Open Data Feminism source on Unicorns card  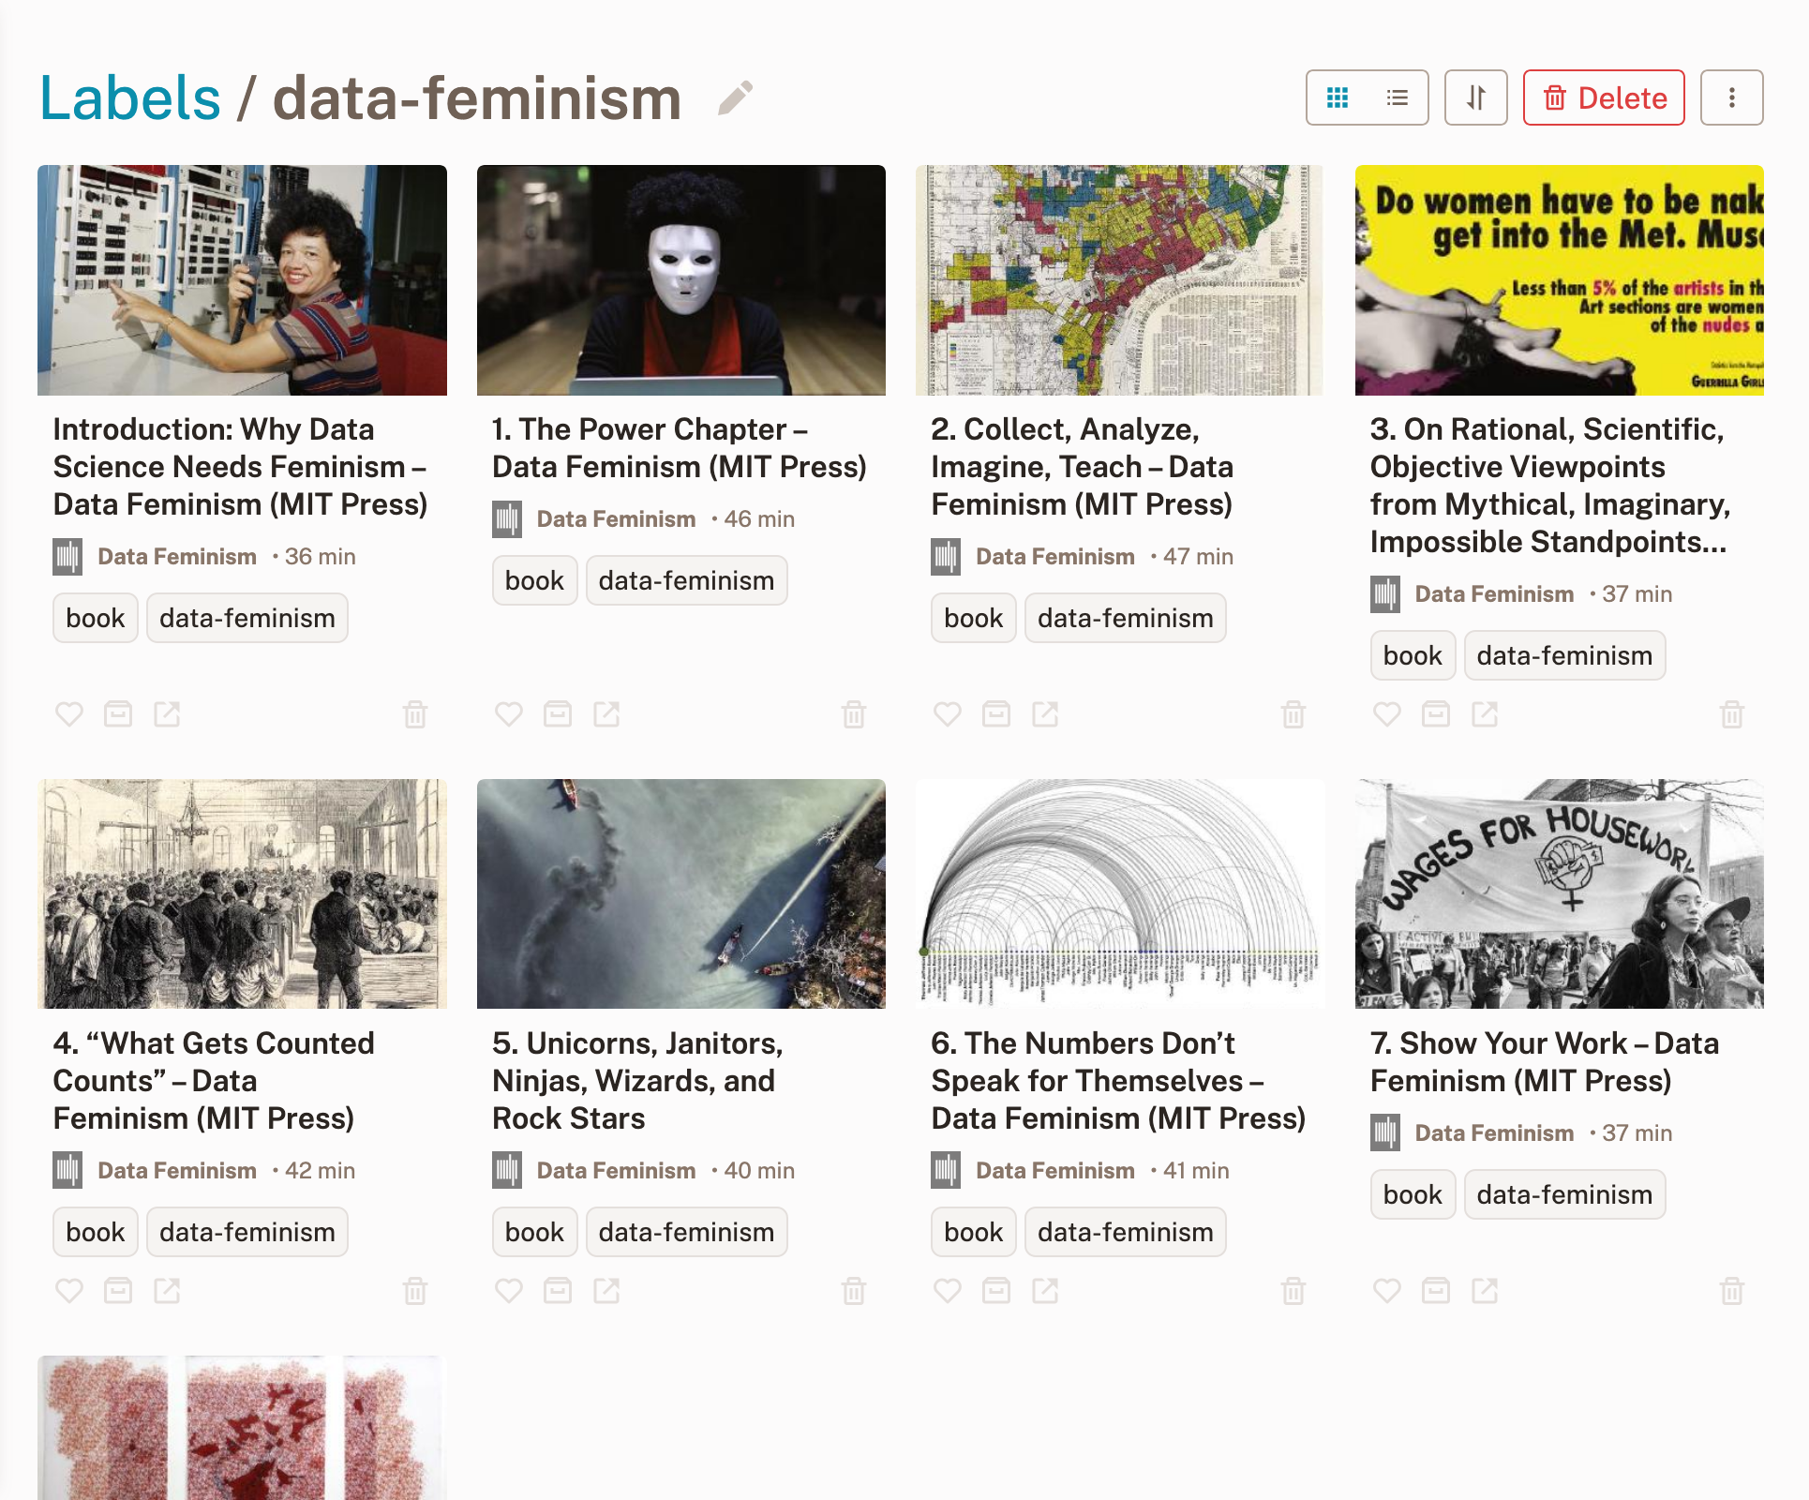(616, 1171)
